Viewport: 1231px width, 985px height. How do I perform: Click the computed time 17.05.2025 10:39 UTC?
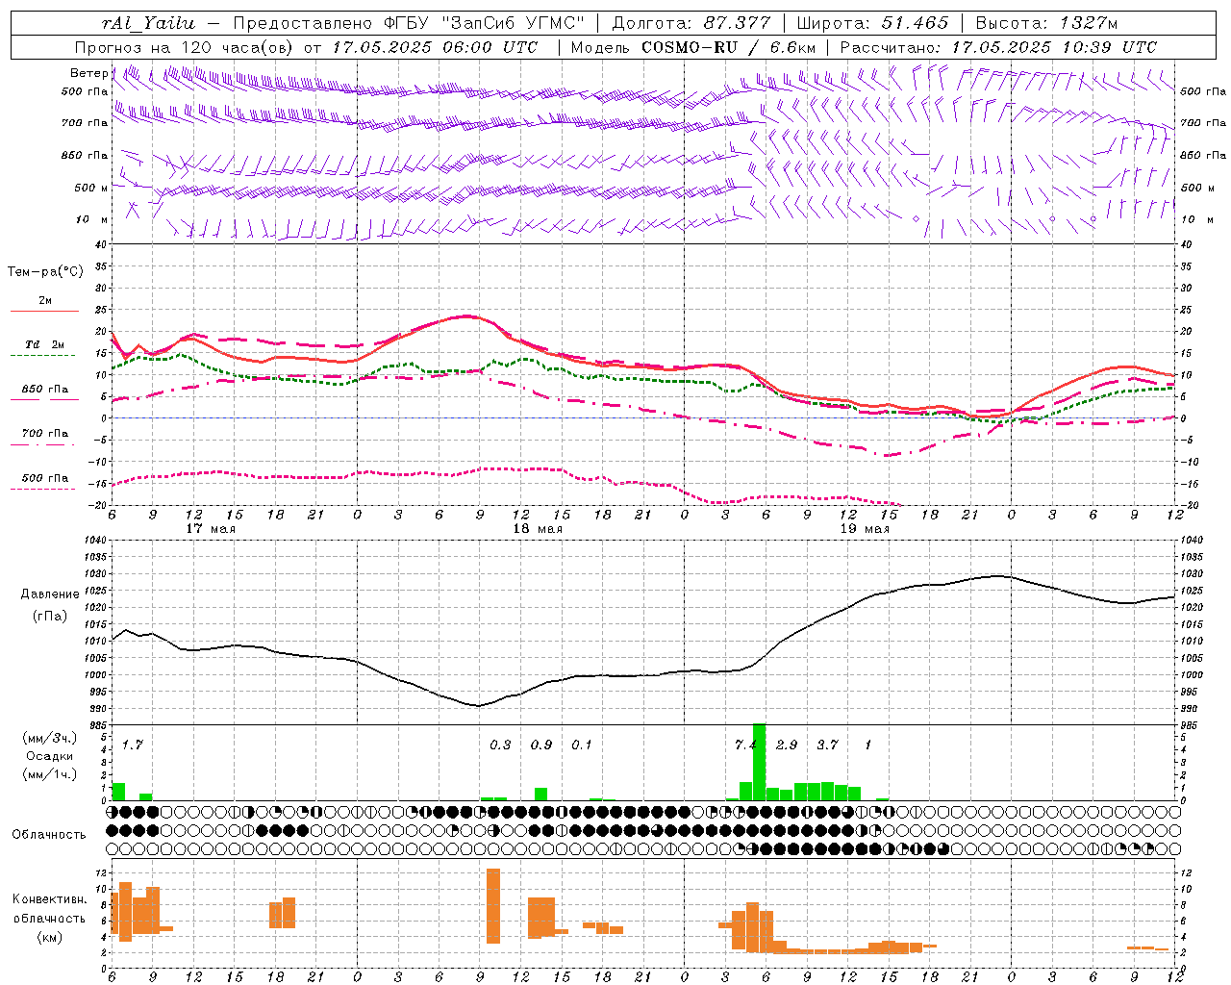[x=1054, y=47]
